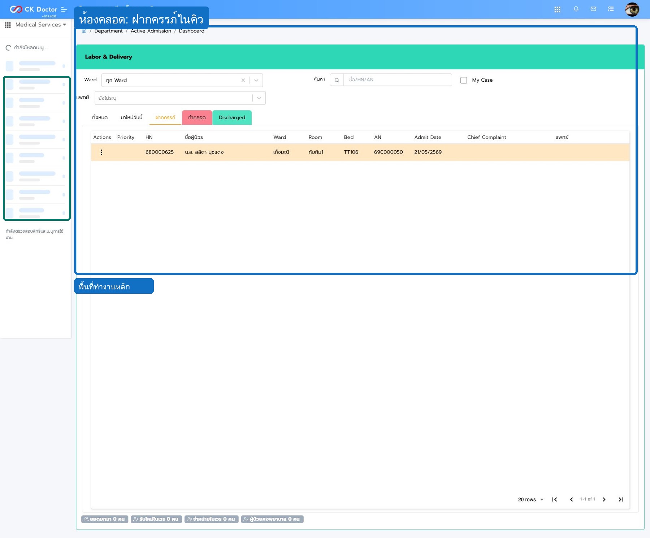Open the user avatar menu
Screen dimensions: 650x538
coord(632,9)
